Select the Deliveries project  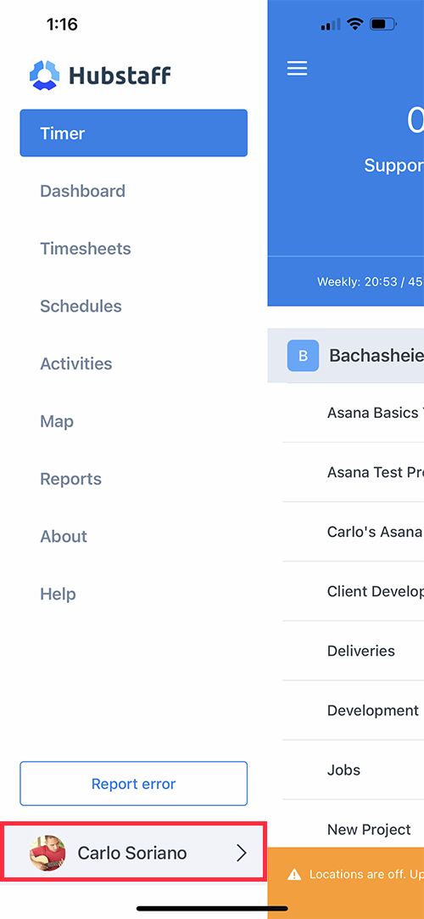point(354,651)
